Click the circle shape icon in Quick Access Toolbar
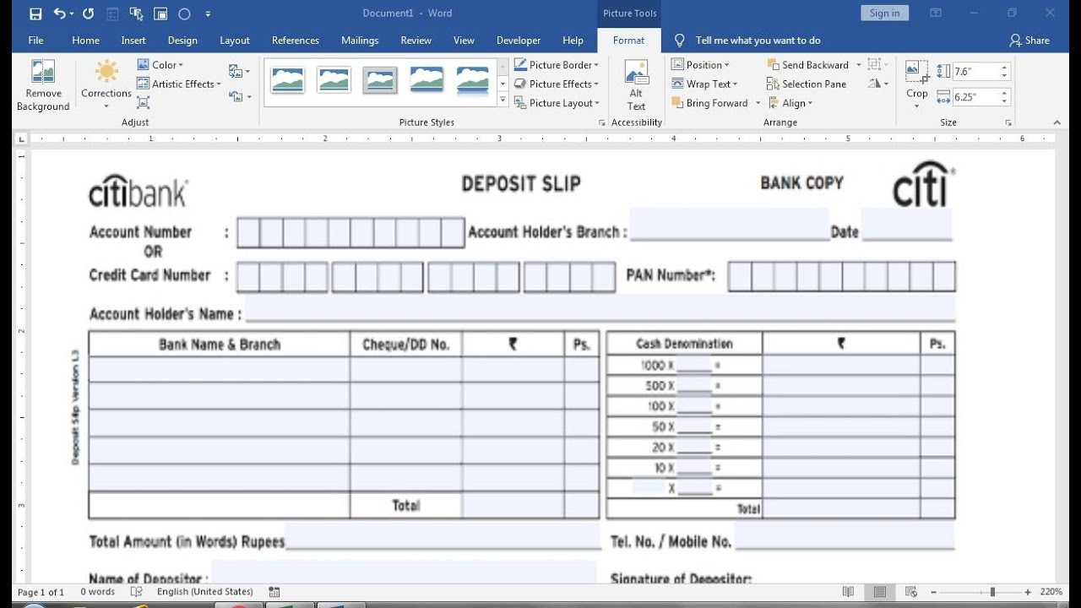 pyautogui.click(x=184, y=14)
